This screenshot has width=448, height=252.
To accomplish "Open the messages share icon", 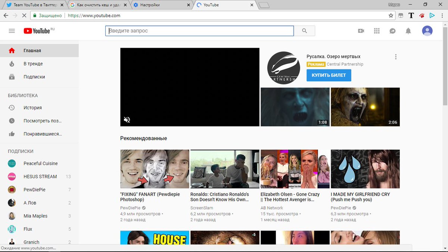I will pos(392,31).
